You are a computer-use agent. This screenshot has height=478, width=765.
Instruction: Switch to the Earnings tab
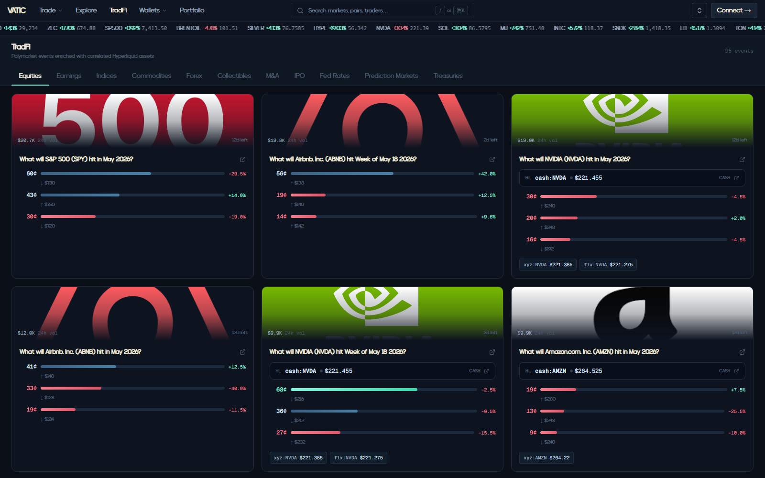tap(69, 76)
